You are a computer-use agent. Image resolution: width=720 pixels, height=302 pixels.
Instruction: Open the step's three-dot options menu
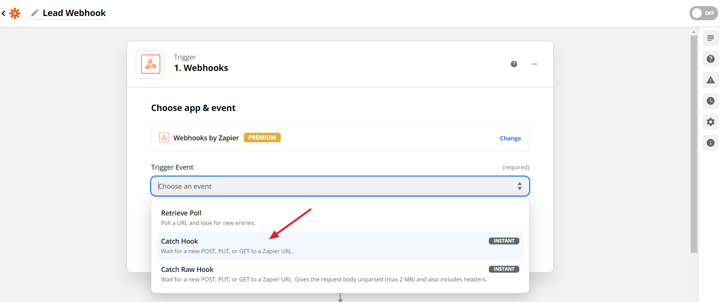[534, 64]
